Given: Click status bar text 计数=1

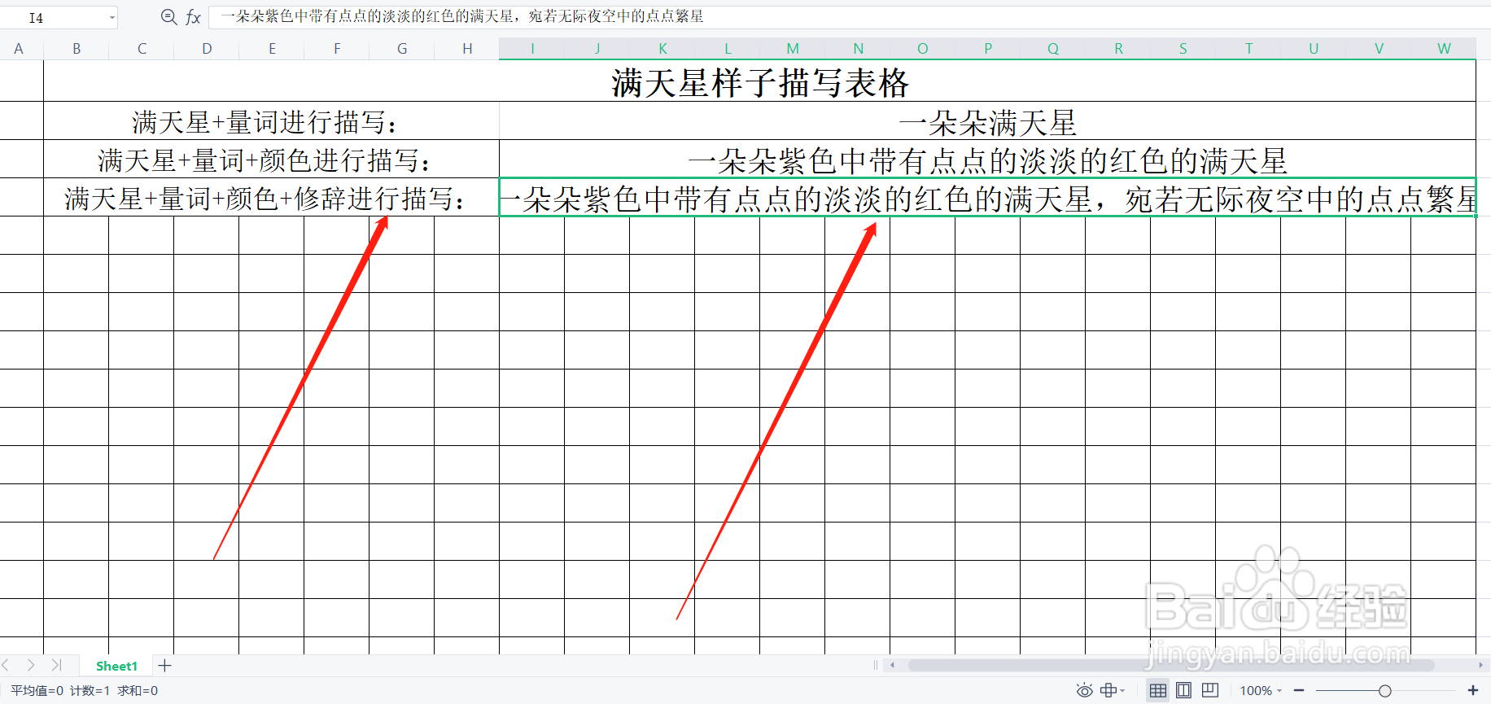Looking at the screenshot, I should coord(90,691).
